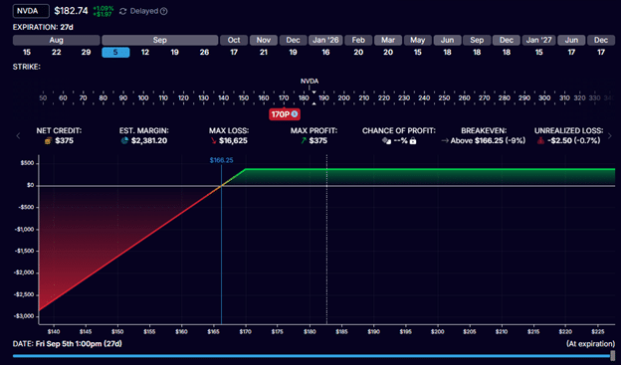Show previous stats with left arrow
The height and width of the screenshot is (365, 621).
[x=18, y=136]
